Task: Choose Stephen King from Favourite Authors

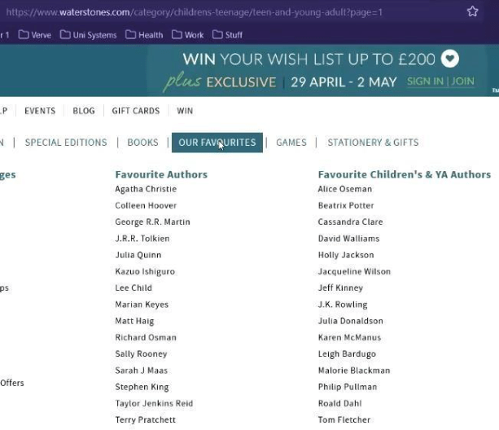Action: coord(142,387)
